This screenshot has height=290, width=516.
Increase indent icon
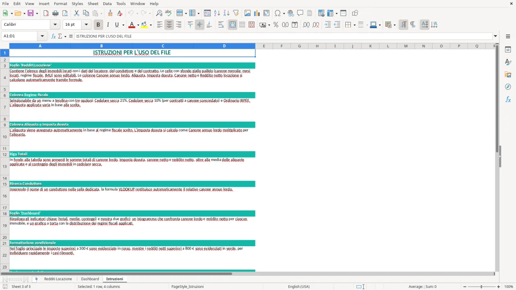click(x=328, y=25)
